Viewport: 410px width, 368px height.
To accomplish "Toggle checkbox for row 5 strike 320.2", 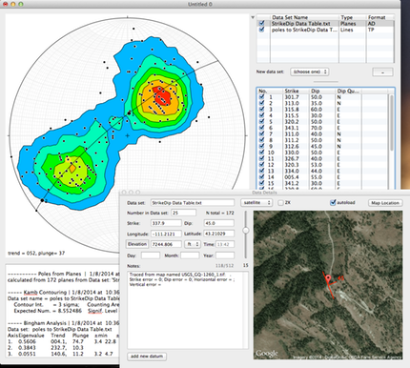I will pyautogui.click(x=261, y=122).
